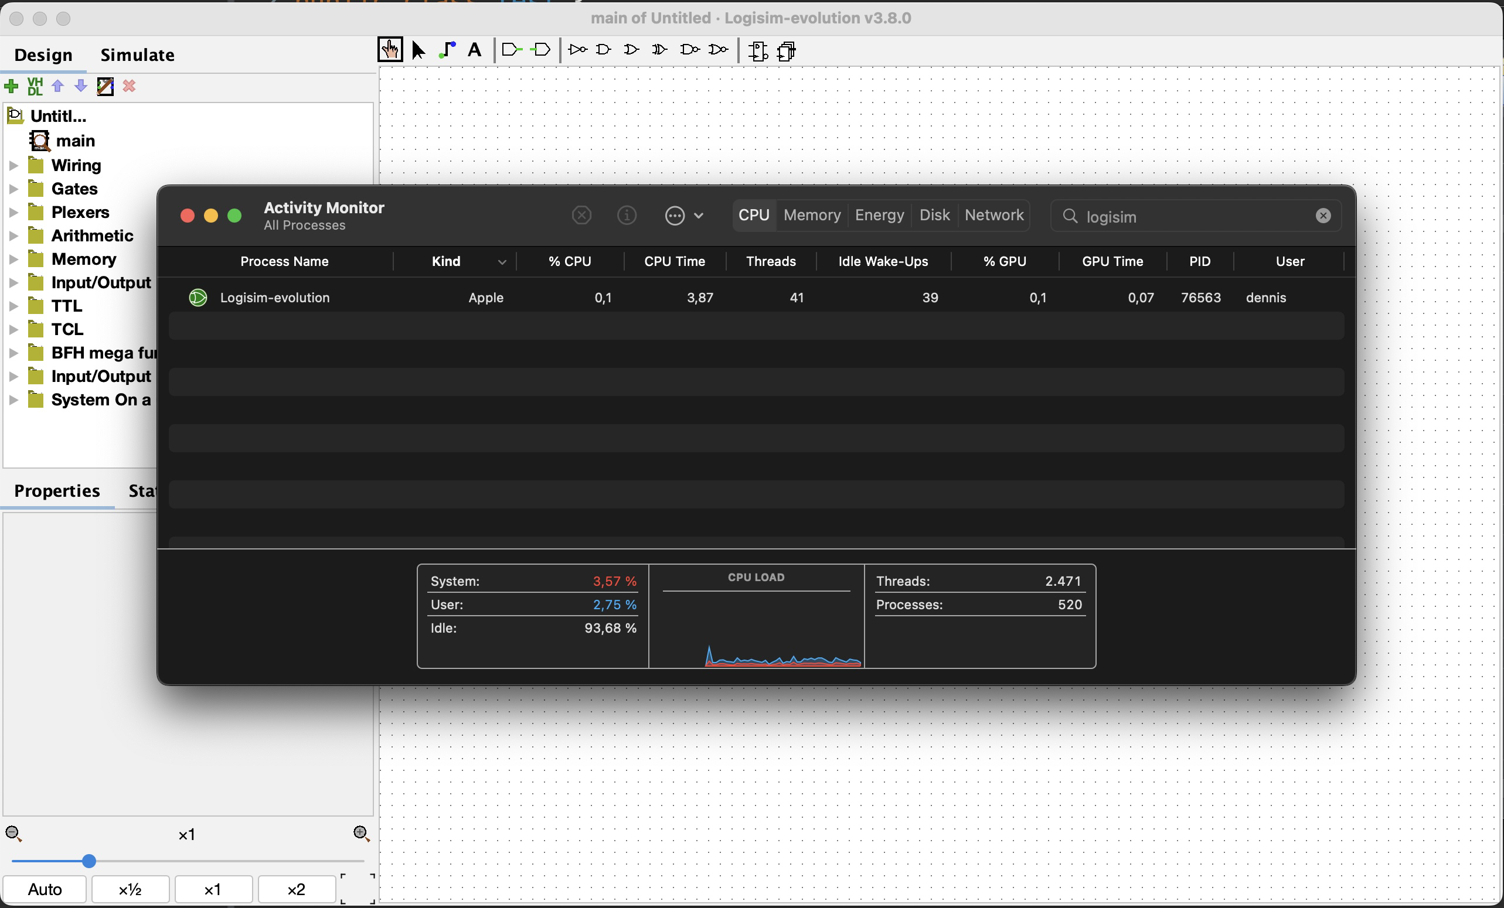This screenshot has height=908, width=1504.
Task: Expand the Arithmetic folder
Action: point(13,235)
